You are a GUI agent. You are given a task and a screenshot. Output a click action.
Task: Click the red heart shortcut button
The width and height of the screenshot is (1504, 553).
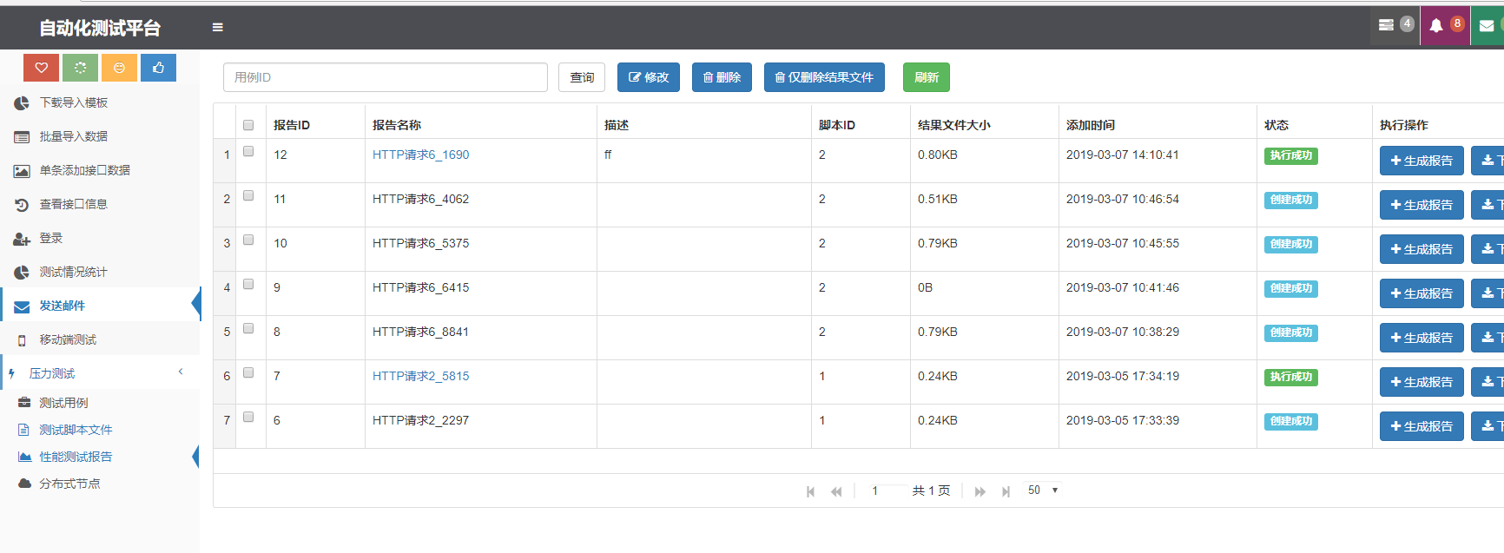click(x=41, y=68)
